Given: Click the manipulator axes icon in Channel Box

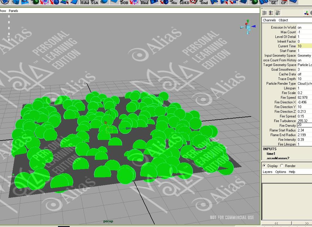Looking at the screenshot, I should point(306,13).
